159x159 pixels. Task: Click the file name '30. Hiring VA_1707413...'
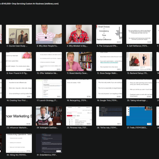[17, 155]
